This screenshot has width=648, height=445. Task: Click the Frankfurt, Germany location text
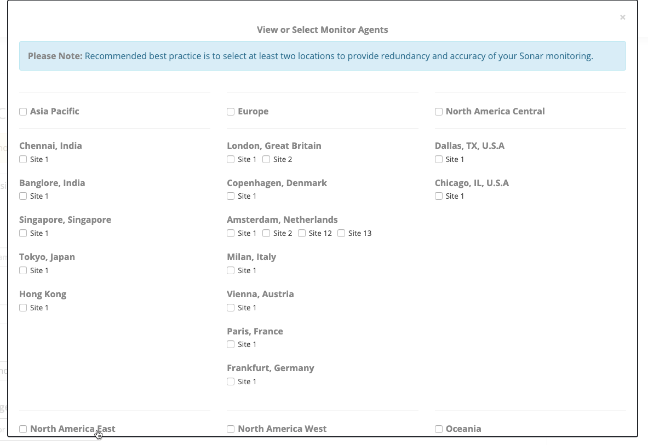point(270,368)
